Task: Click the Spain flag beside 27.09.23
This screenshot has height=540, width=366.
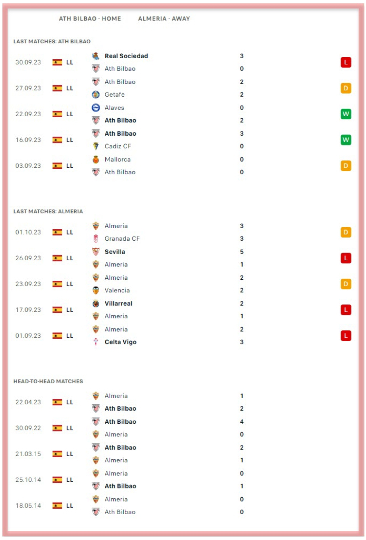Action: [57, 88]
